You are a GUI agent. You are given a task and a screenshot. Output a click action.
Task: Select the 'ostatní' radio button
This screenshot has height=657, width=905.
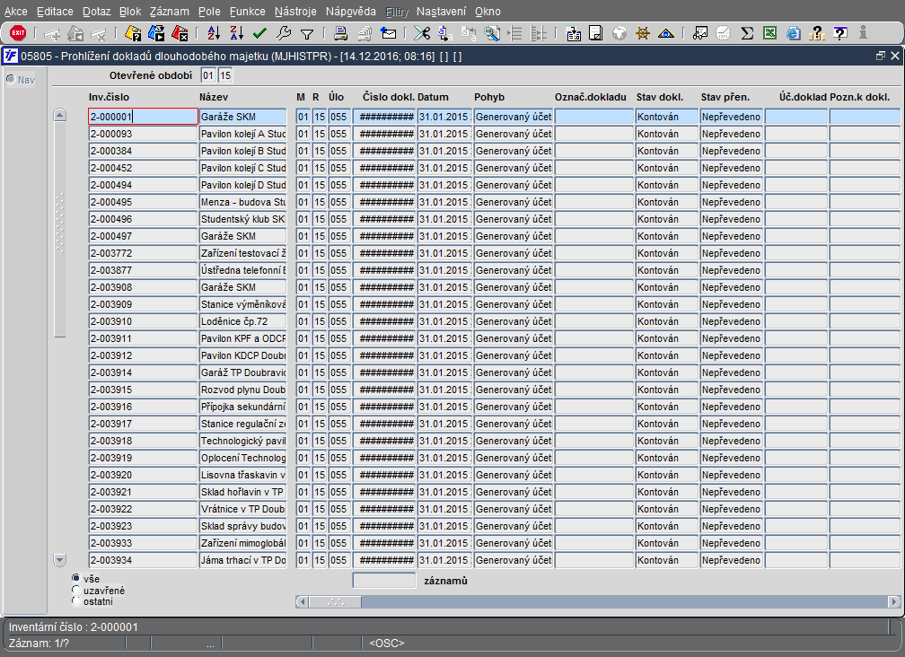[75, 601]
